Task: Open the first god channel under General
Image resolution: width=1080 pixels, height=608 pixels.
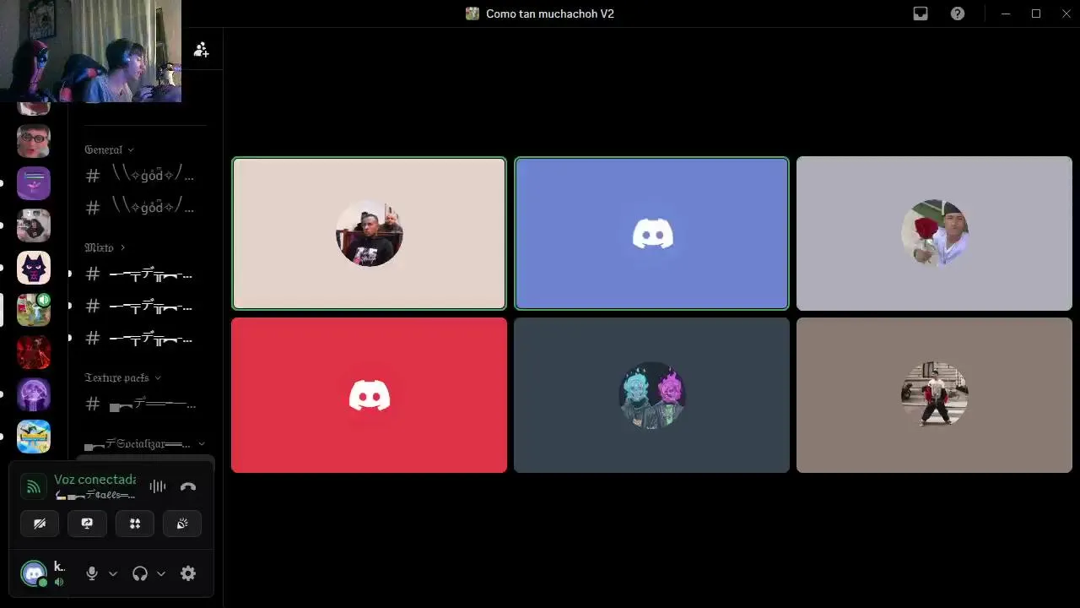Action: (143, 176)
